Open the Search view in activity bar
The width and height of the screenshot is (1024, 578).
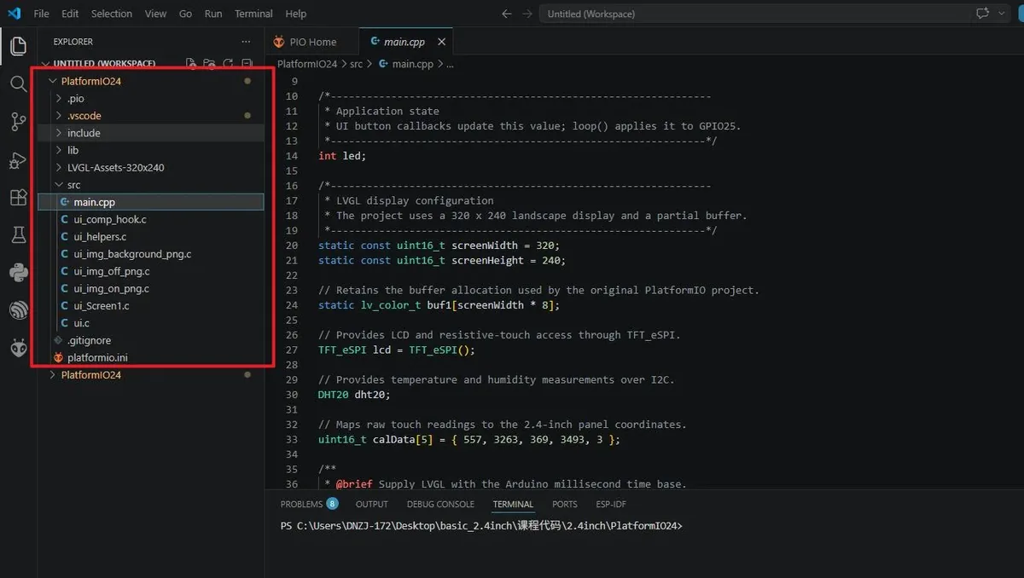tap(18, 84)
